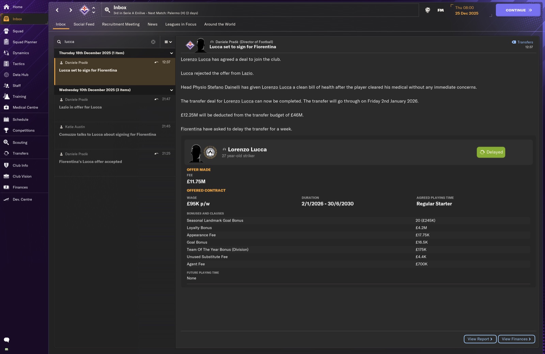545x354 pixels.
Task: Select Lucca set to sign for Fiorentina message
Action: click(115, 72)
